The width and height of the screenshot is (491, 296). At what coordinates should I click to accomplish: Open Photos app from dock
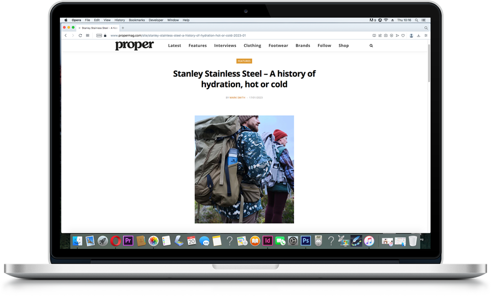point(153,241)
